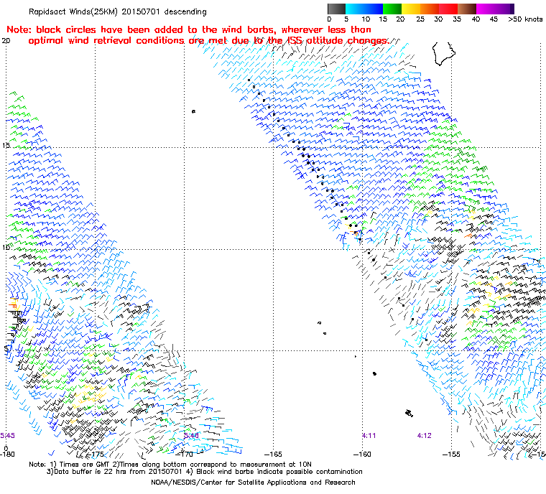Pick the magenta 40–45 knots legend segment
Screen dimensions: 546x494
click(x=486, y=9)
